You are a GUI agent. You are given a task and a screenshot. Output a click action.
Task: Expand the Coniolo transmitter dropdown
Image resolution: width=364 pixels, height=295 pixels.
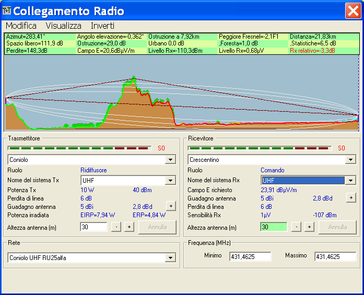170,160
